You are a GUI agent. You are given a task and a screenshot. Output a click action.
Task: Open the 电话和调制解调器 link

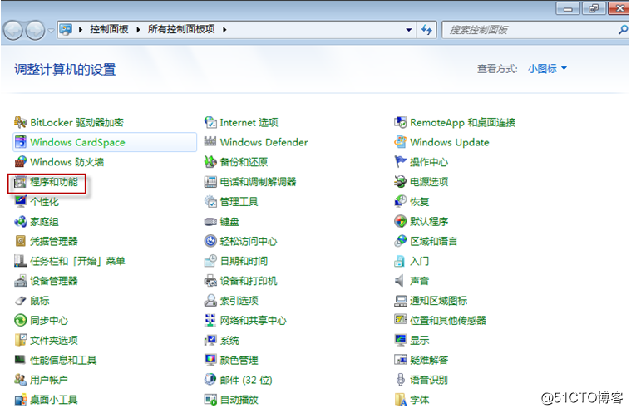258,182
